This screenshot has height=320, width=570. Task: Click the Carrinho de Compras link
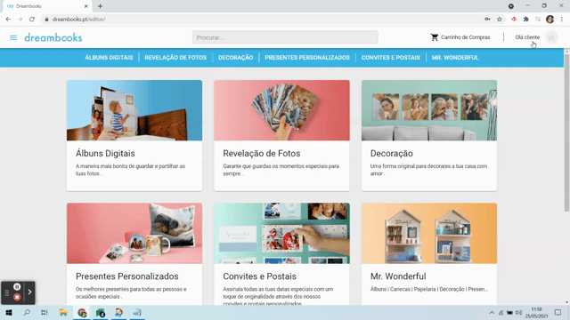[465, 37]
